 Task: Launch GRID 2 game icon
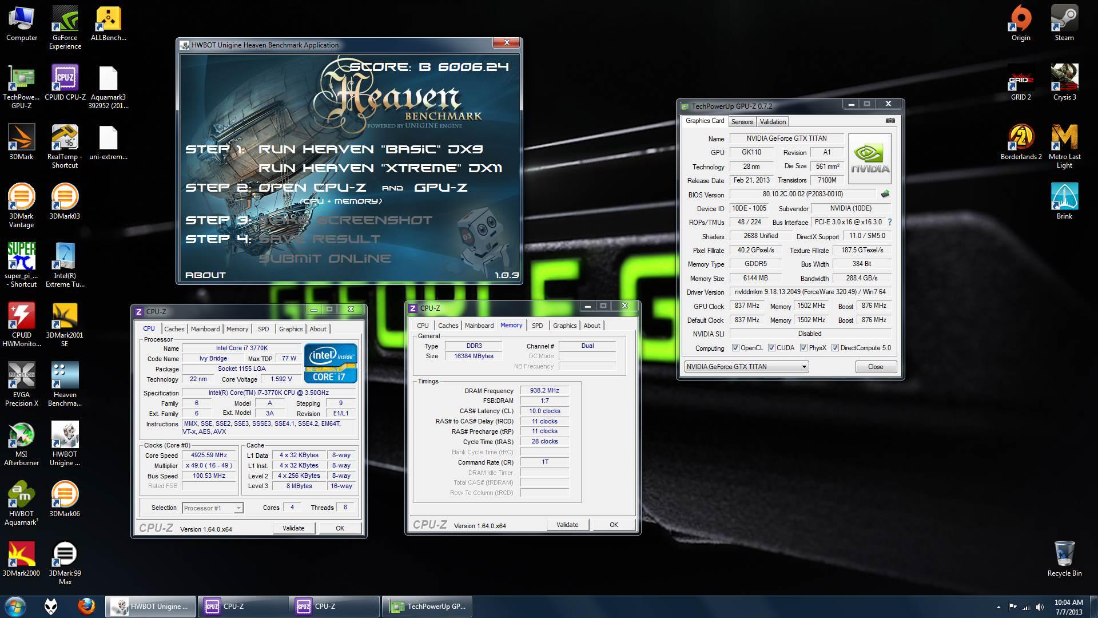(1021, 83)
